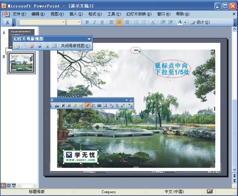Toggle bulleted list formatting
This screenshot has width=238, height=196.
[144, 22]
